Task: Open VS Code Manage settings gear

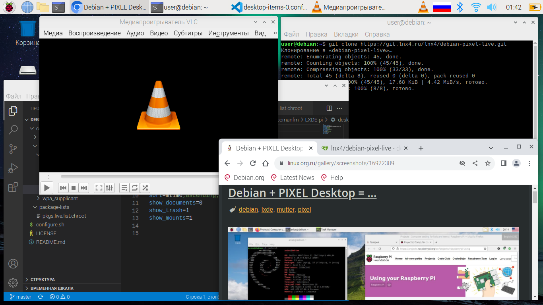Action: tap(13, 282)
